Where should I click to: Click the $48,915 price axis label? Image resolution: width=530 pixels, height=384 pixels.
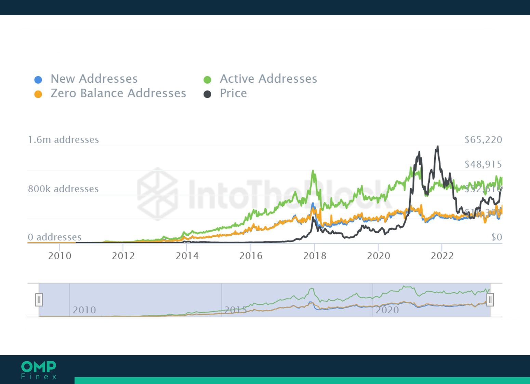pyautogui.click(x=483, y=164)
